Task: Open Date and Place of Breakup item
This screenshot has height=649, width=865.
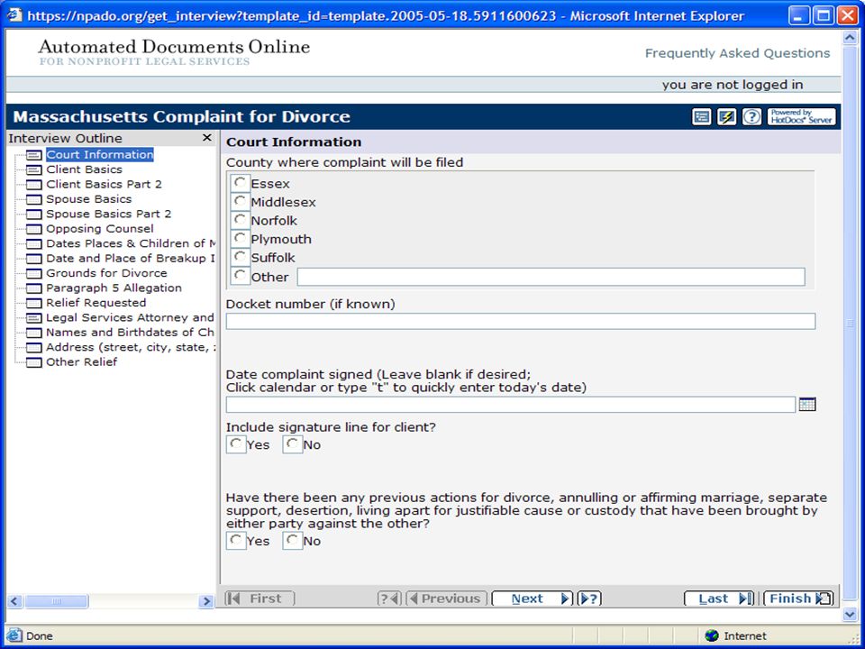Action: 131,259
